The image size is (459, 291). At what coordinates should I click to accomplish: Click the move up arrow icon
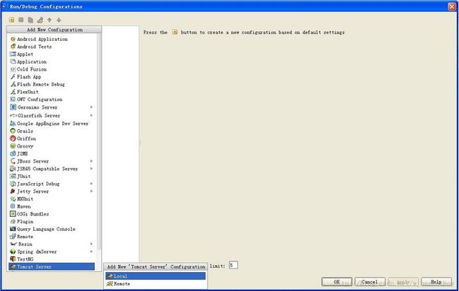point(49,20)
